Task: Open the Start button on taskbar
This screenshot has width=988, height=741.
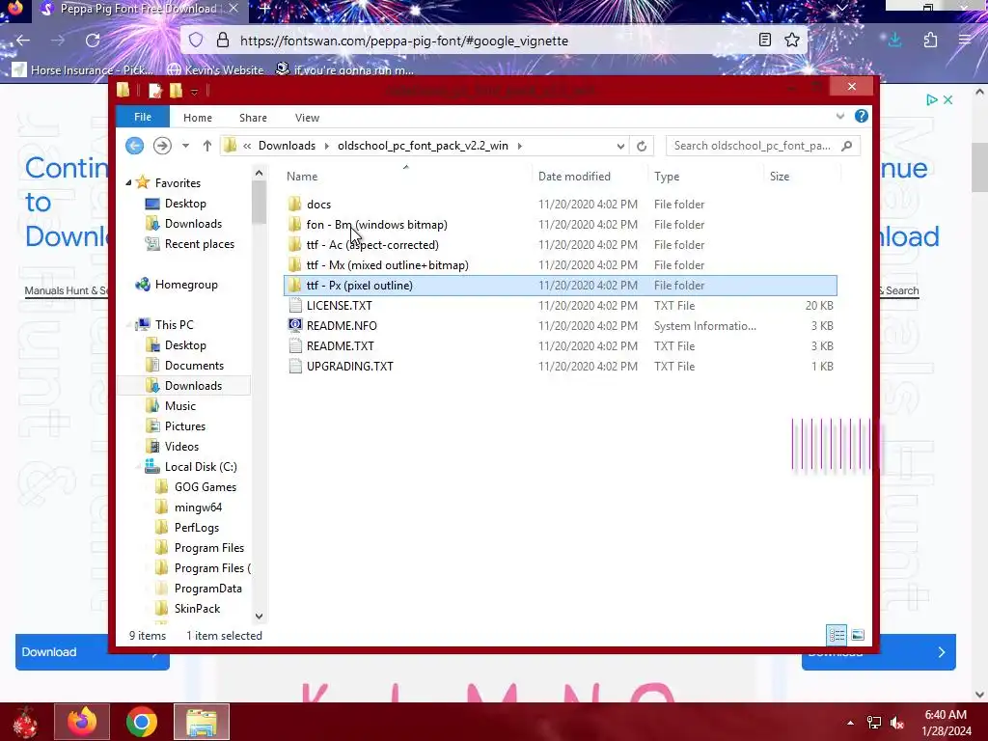Action: [x=25, y=722]
